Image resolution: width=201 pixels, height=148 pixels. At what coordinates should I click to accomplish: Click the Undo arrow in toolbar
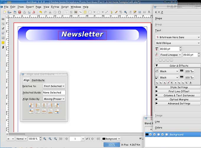tap(40, 12)
